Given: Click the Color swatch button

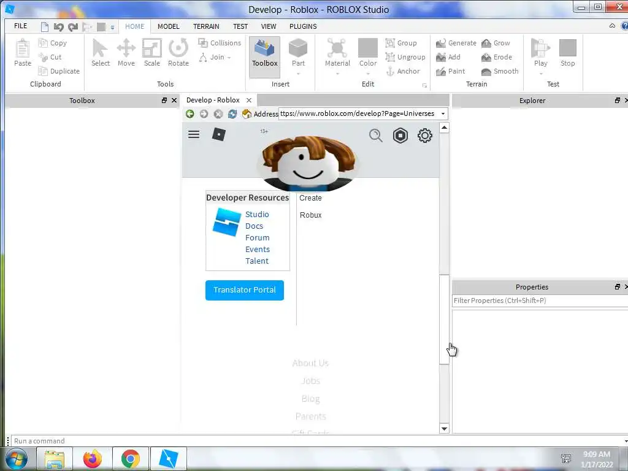Looking at the screenshot, I should click(368, 48).
